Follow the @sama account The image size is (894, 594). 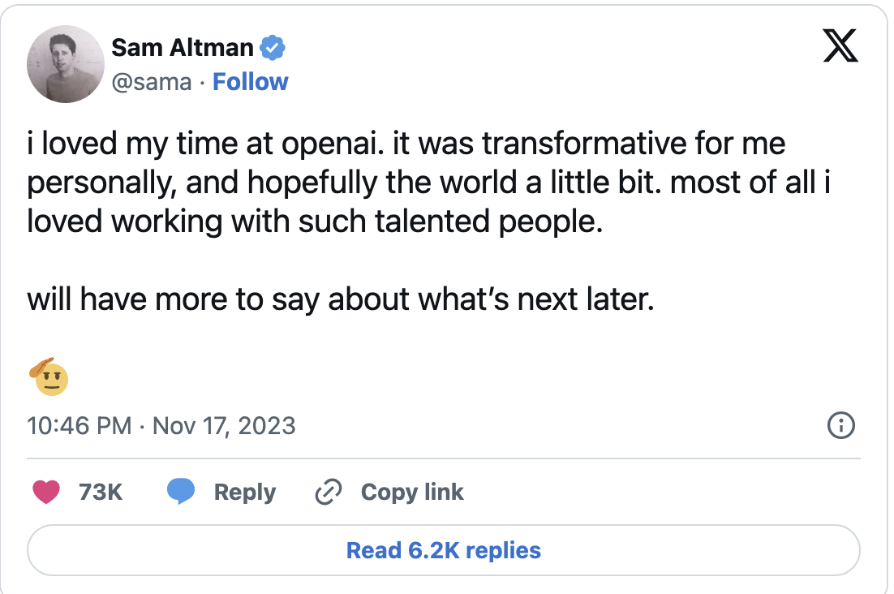251,82
